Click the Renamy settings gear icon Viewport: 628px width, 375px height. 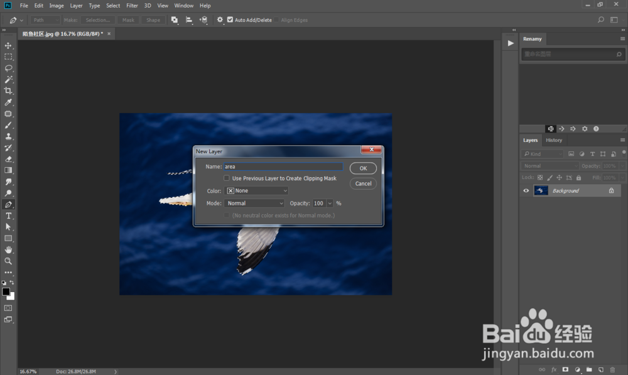point(585,129)
